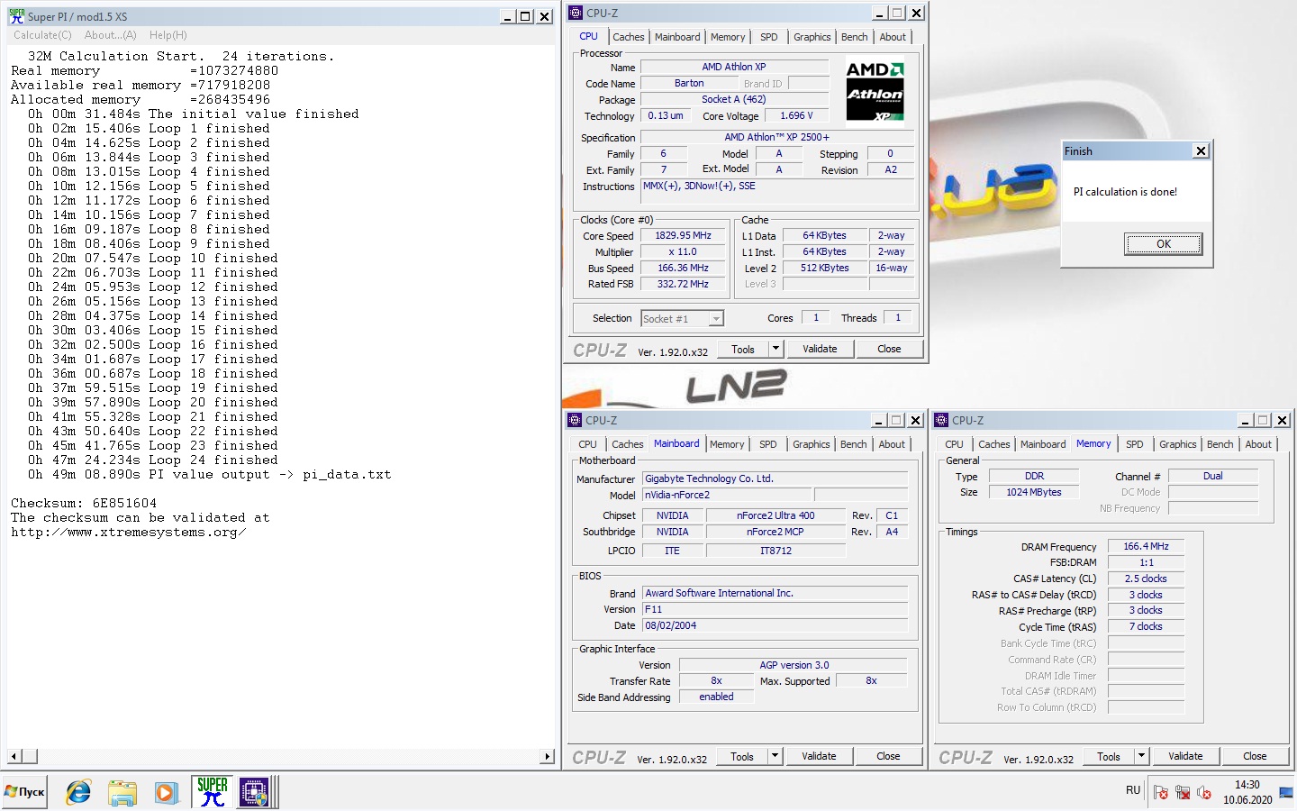Click the taskbar clock showing 14:30
Screen dimensions: 1297x811
click(x=1247, y=785)
